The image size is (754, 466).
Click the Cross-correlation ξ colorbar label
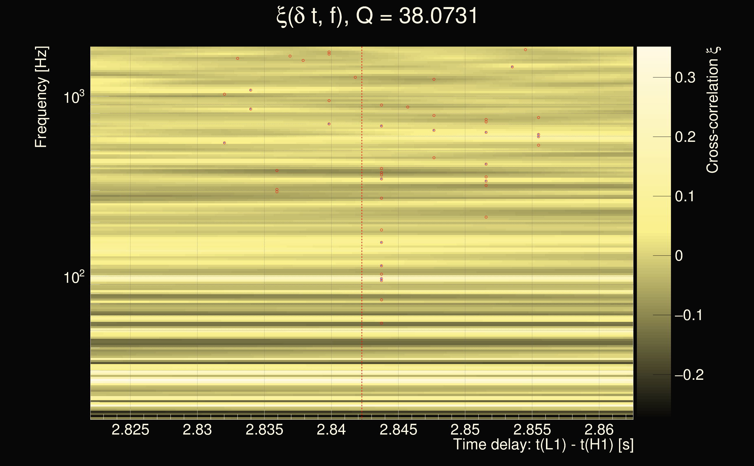coord(713,110)
